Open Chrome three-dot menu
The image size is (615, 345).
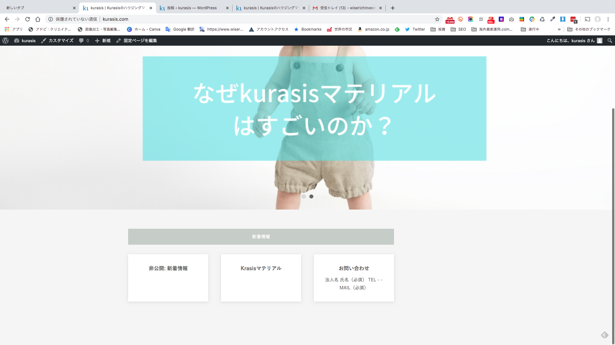click(608, 19)
